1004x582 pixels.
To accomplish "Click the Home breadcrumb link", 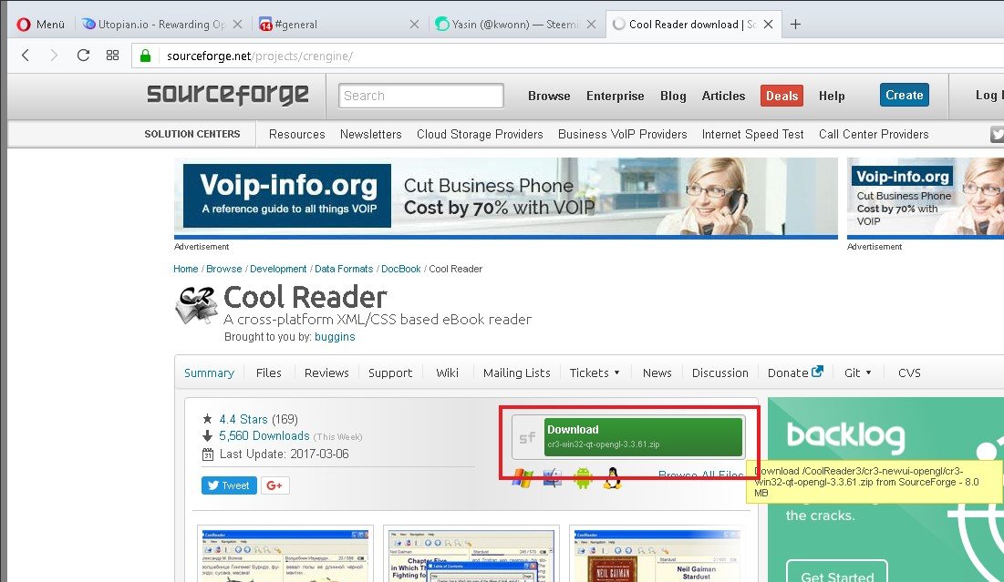I will pyautogui.click(x=186, y=269).
